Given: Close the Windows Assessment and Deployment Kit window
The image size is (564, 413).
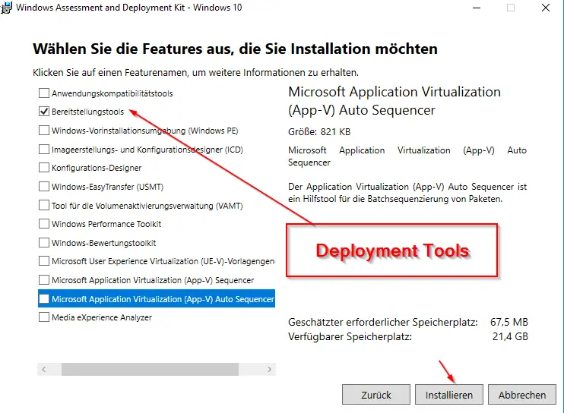Looking at the screenshot, I should (x=546, y=8).
